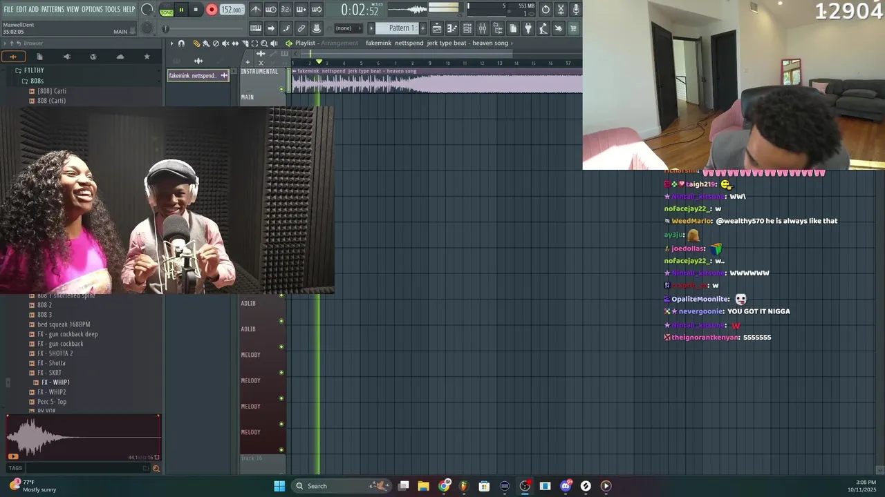Open the typing keyboard to piano icon

coord(256,28)
